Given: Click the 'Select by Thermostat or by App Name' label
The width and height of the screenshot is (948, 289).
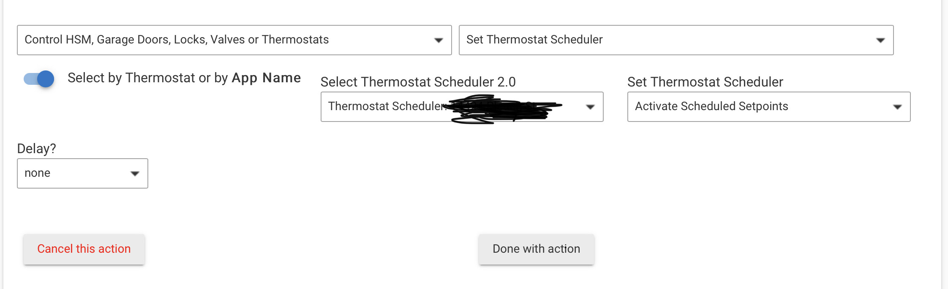Looking at the screenshot, I should (184, 78).
